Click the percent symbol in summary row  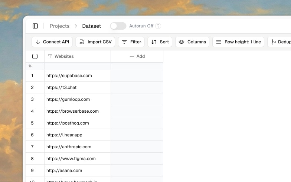[x=30, y=66]
